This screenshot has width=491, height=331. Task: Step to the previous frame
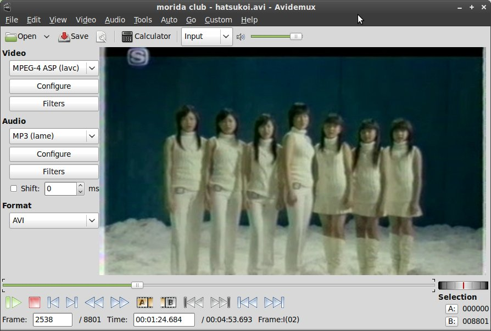click(x=53, y=302)
